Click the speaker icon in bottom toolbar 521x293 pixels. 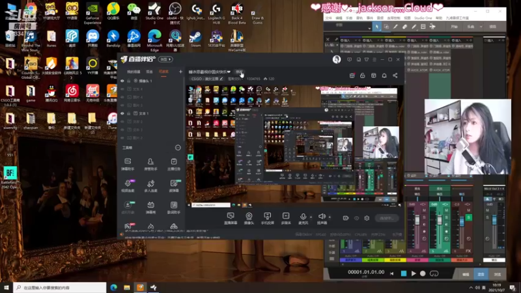pyautogui.click(x=321, y=217)
